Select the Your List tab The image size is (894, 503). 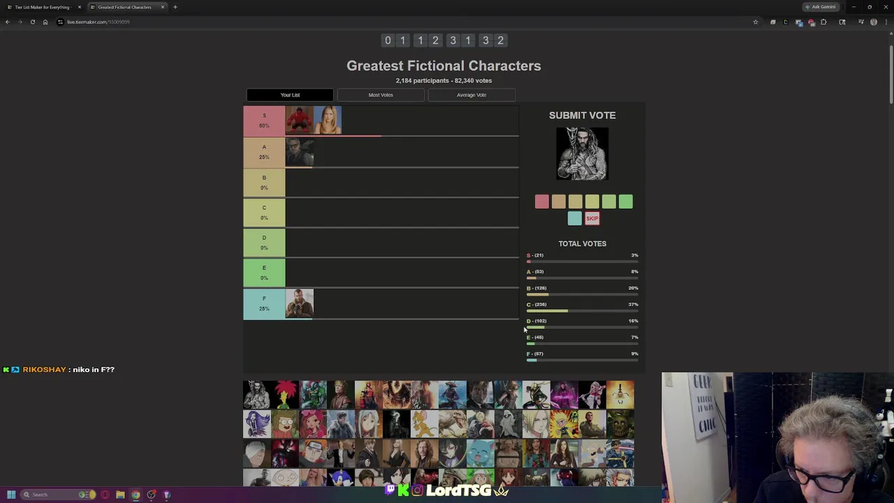[290, 95]
